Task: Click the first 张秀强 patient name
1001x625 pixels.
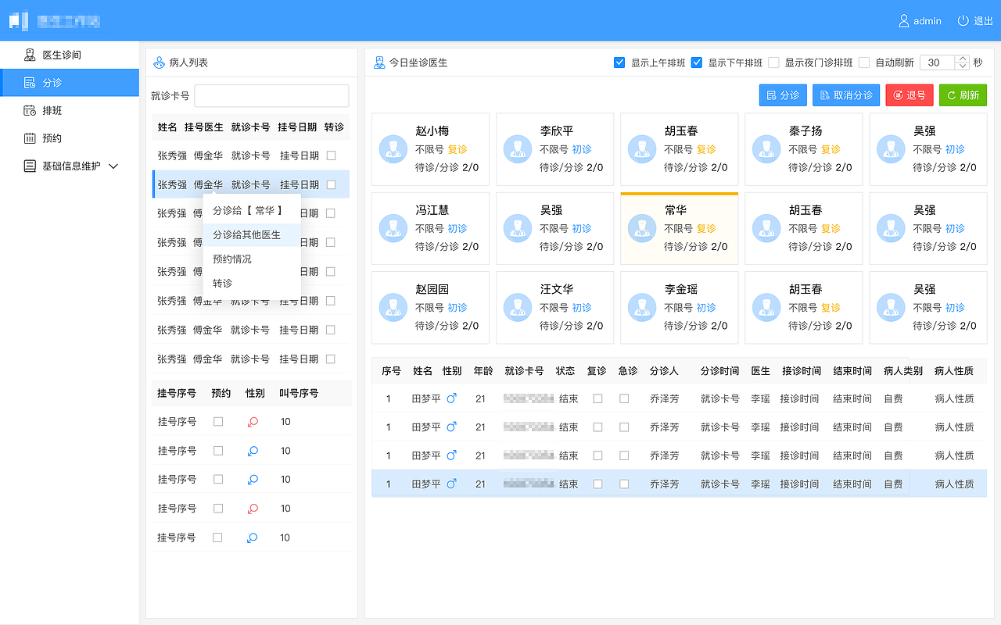Action: [172, 155]
